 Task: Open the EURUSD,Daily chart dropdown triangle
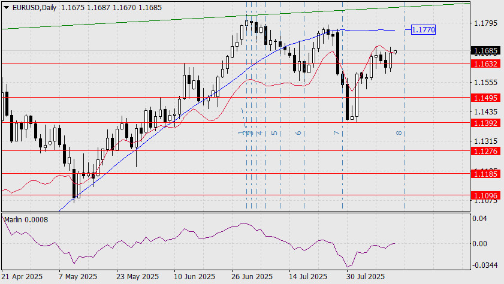[x=6, y=7]
